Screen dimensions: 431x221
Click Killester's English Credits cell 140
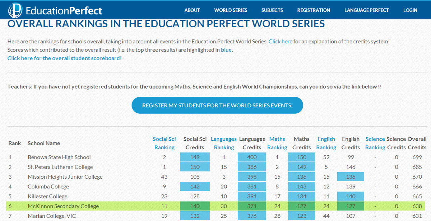pyautogui.click(x=351, y=196)
